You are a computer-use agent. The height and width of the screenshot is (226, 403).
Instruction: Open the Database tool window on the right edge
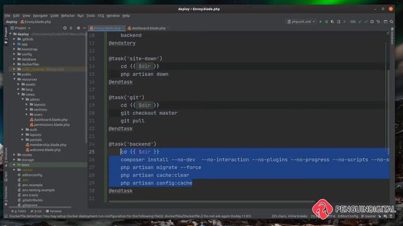392,36
